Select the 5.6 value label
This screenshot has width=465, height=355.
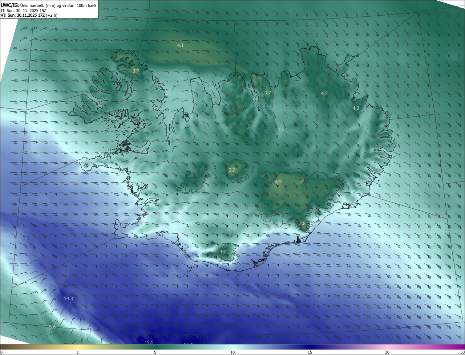(x=52, y=327)
